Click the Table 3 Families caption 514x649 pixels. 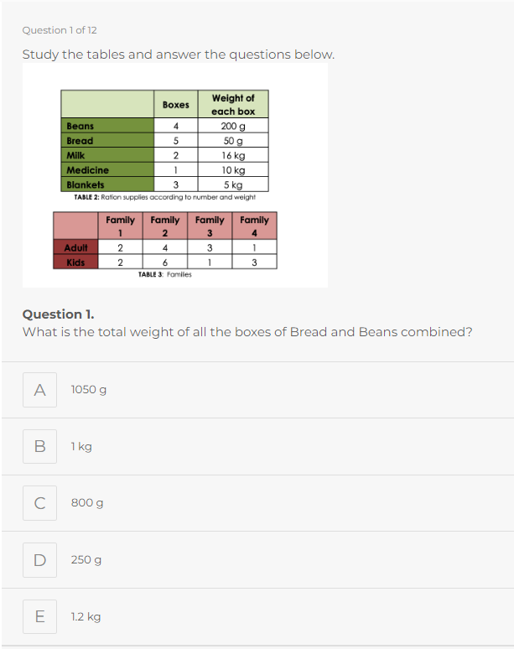click(x=164, y=274)
